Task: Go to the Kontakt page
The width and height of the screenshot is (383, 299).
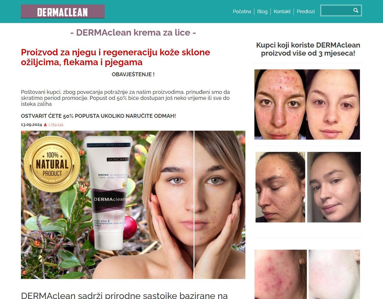Action: tap(282, 11)
